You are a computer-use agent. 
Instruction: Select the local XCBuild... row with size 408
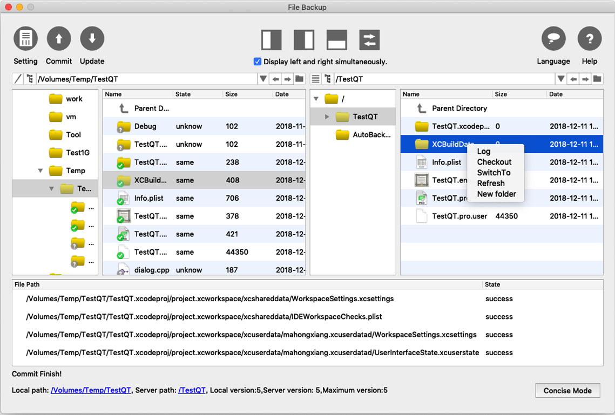coord(204,180)
